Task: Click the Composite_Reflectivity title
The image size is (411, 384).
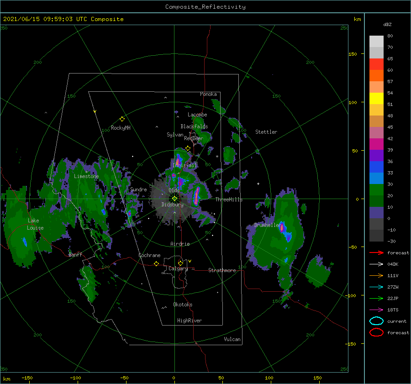Action: tap(205, 7)
